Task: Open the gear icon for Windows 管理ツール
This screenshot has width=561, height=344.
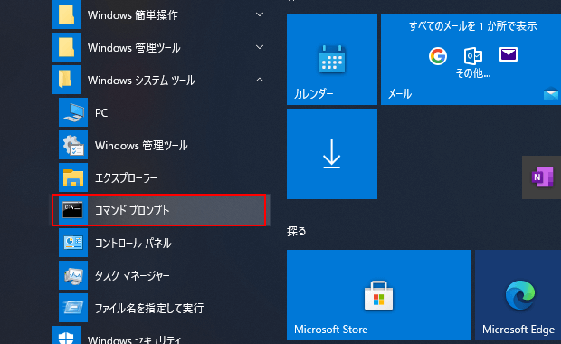Action: point(73,145)
